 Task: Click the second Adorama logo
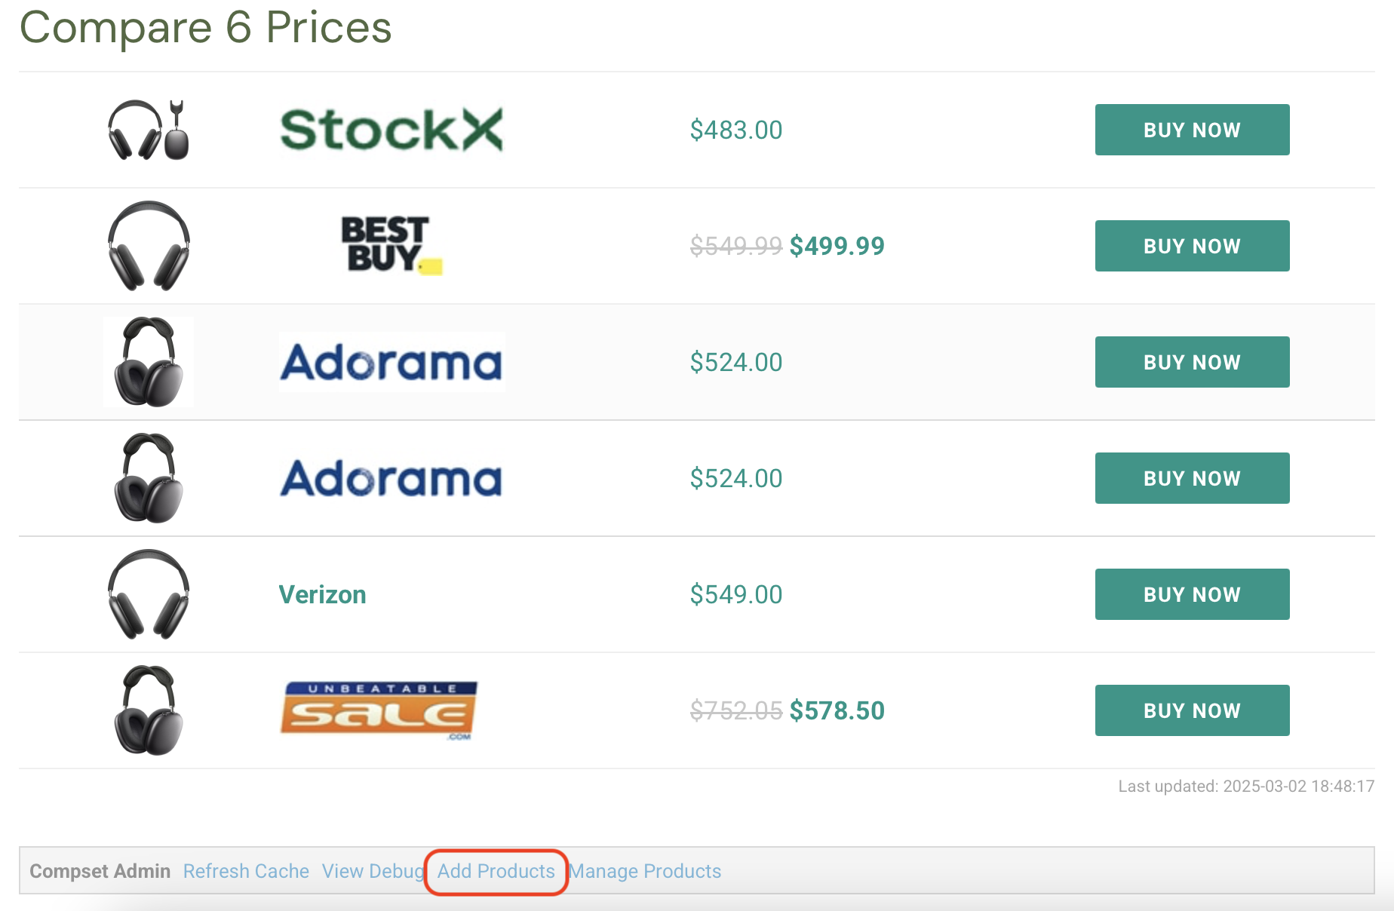point(391,478)
